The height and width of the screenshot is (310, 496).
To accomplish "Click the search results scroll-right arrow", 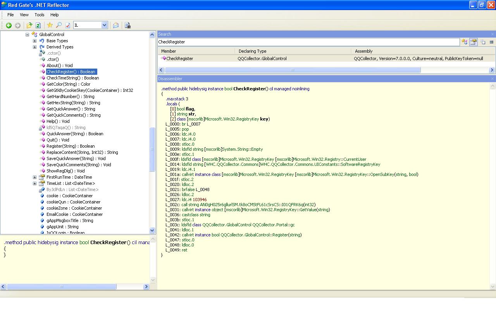I will coord(492,70).
